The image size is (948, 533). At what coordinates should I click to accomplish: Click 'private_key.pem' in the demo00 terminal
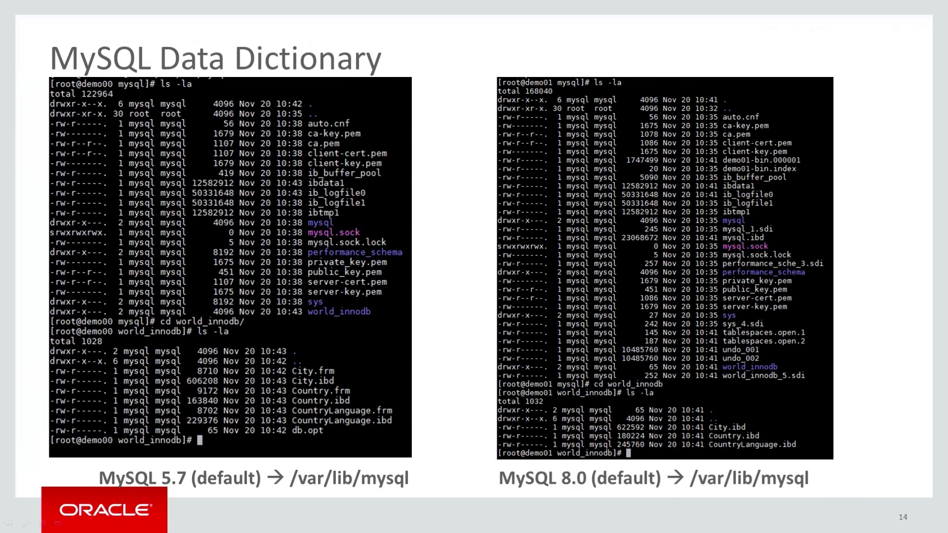347,262
